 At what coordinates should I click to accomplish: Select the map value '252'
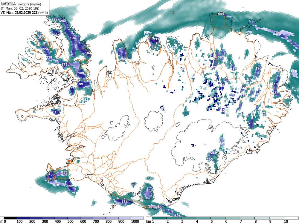pos(123,59)
